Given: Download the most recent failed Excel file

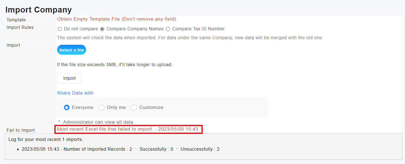Looking at the screenshot, I should click(128, 129).
